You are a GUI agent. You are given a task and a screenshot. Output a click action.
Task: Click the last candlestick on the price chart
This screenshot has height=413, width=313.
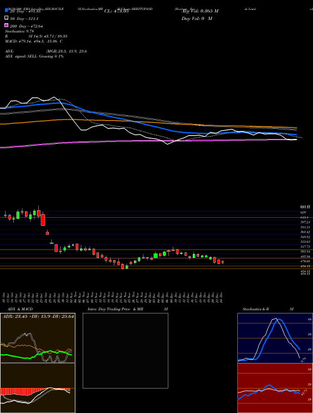[223, 262]
